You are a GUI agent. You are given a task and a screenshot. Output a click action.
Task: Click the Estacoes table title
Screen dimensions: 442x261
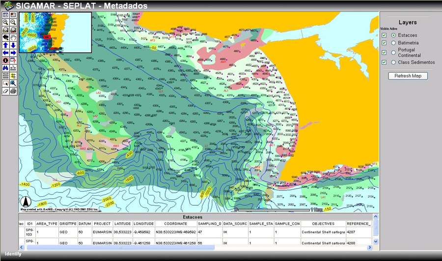tap(193, 217)
